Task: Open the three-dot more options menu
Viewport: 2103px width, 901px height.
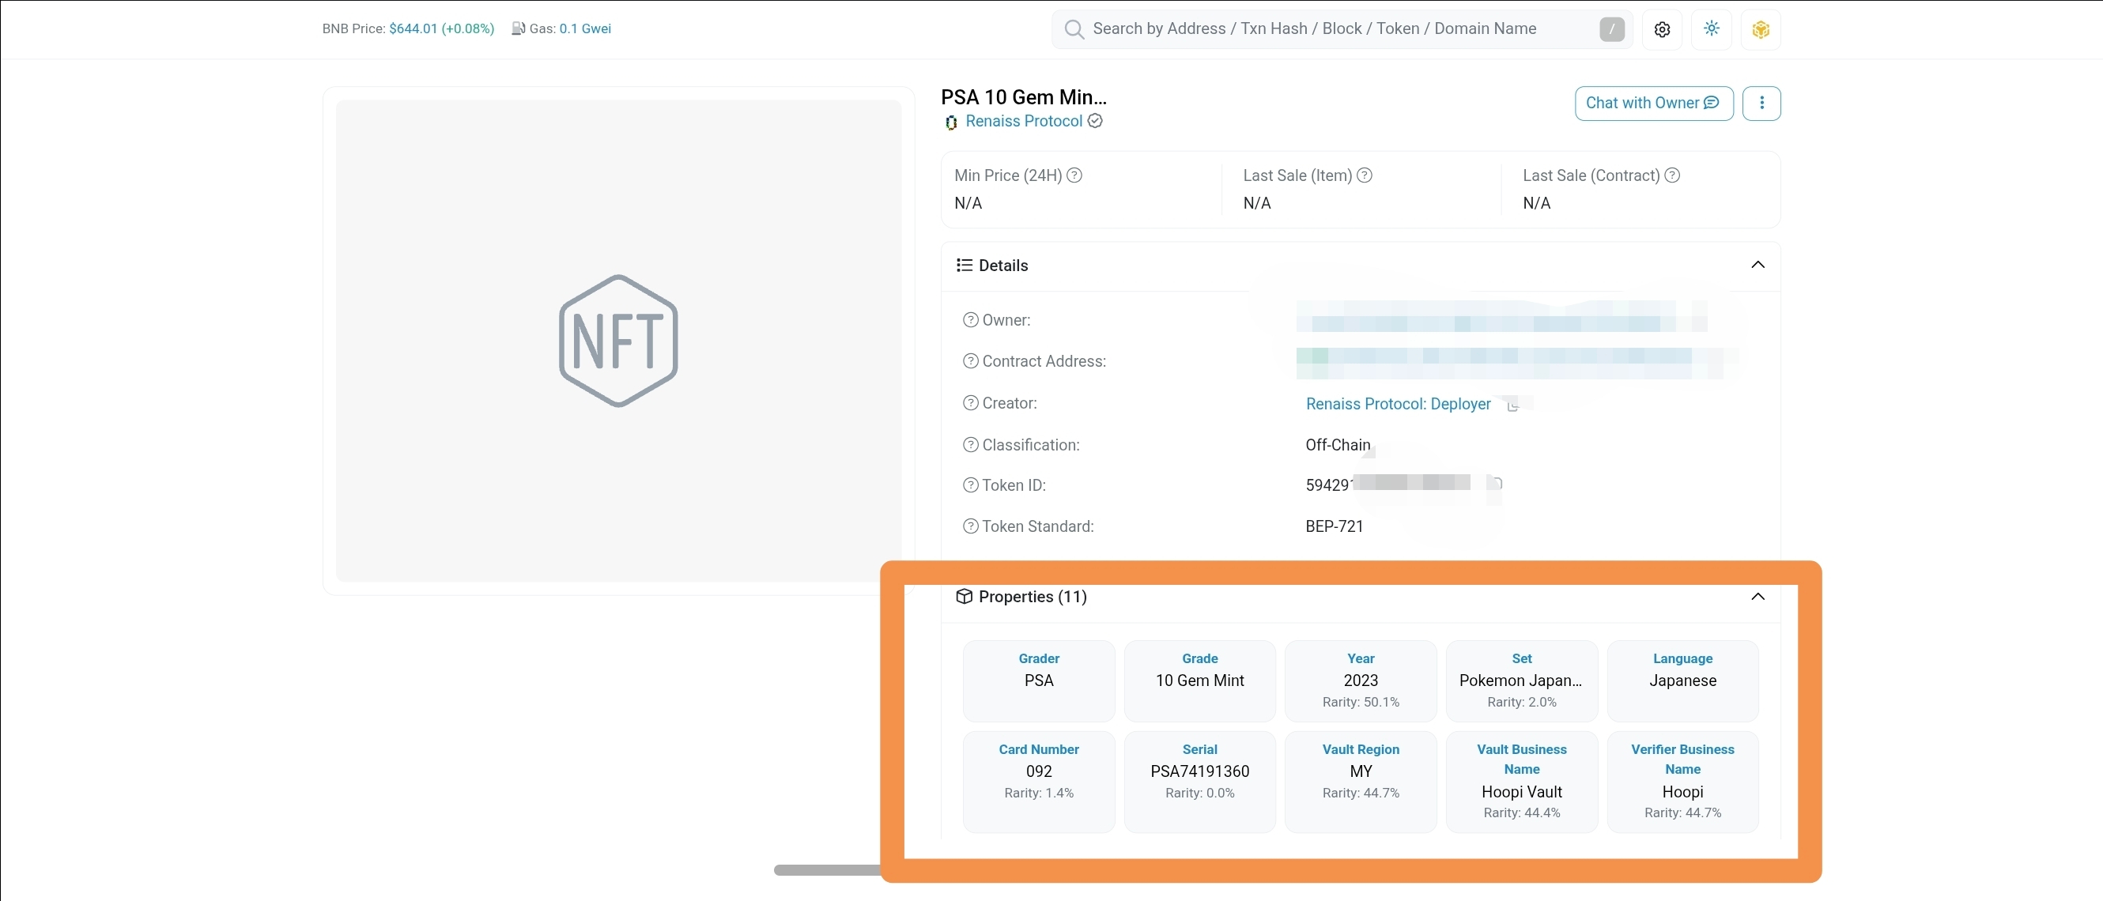Action: [x=1761, y=103]
